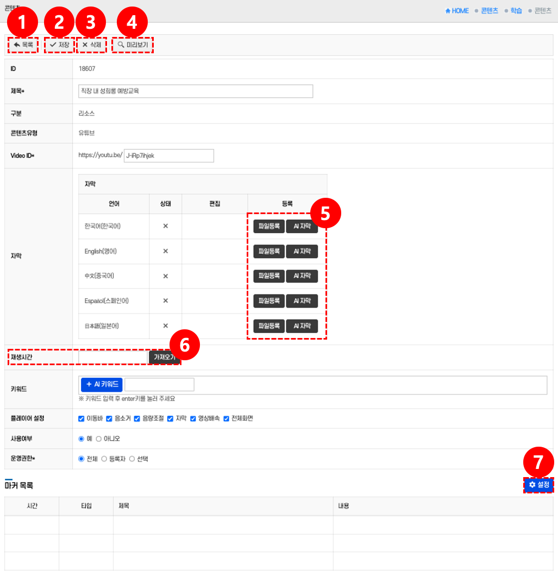Click AI 자막 for Japanese subtitle row
The image size is (558, 576).
click(302, 325)
